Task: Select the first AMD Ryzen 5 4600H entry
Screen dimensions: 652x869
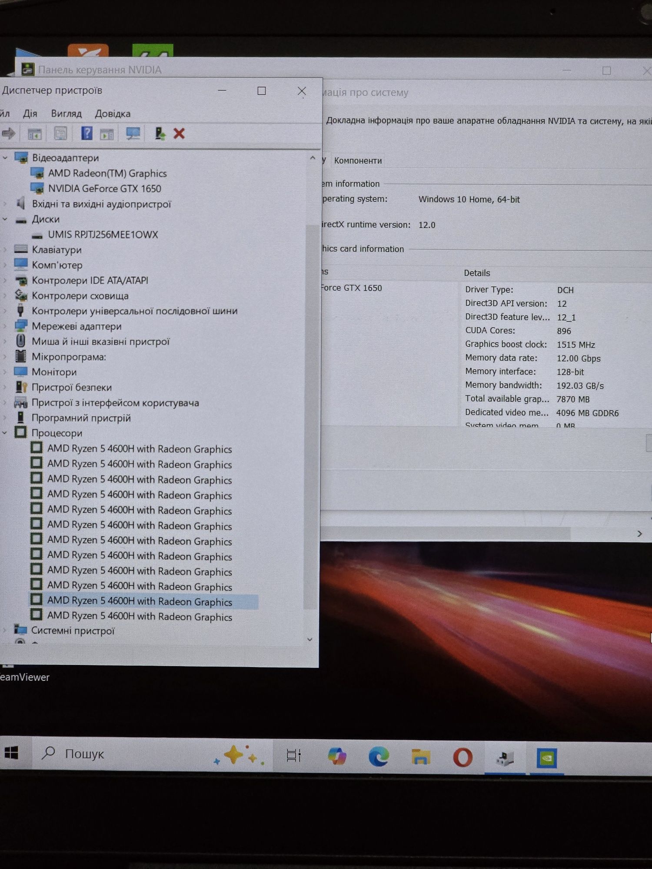Action: tap(140, 449)
